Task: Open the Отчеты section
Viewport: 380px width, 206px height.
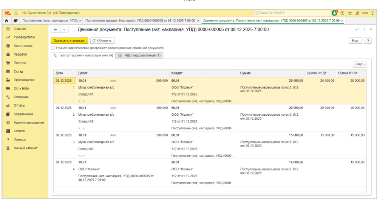Action: point(19,105)
